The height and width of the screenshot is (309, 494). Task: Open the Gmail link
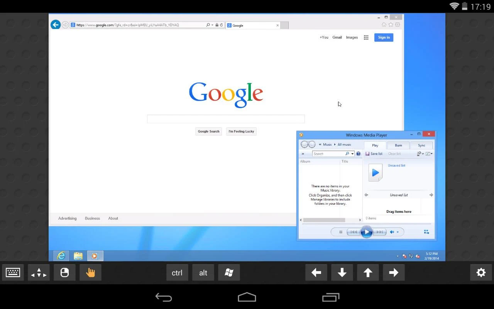337,37
